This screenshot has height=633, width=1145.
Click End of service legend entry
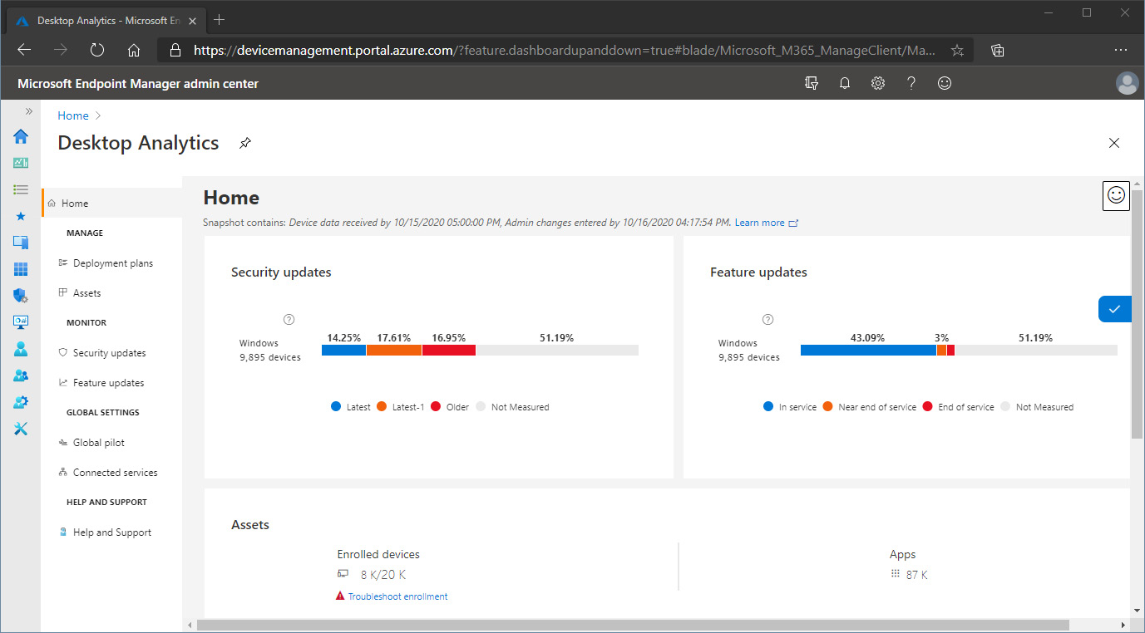(x=959, y=407)
